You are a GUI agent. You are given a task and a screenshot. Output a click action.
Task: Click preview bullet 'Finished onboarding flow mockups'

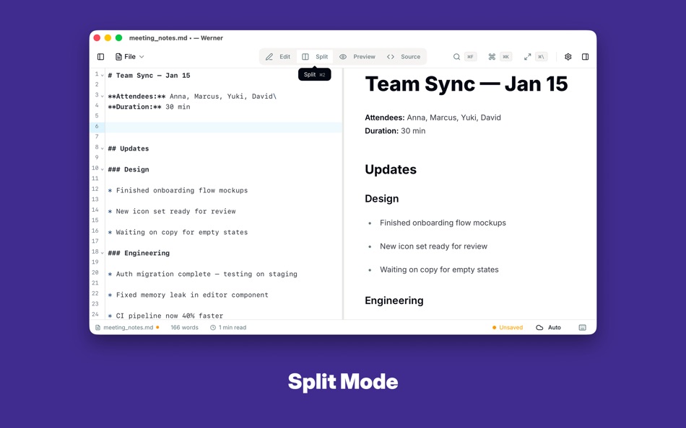pos(443,223)
